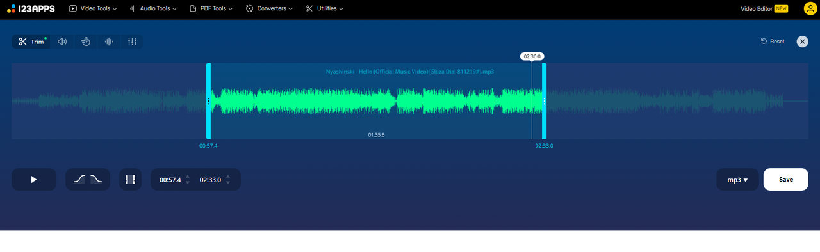Image resolution: width=820 pixels, height=252 pixels.
Task: Open the Pitch tool icon
Action: pyautogui.click(x=109, y=42)
